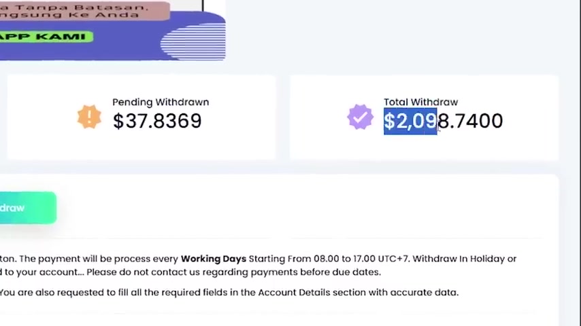Click the green APP KAMI banner button
The width and height of the screenshot is (581, 326).
46,37
